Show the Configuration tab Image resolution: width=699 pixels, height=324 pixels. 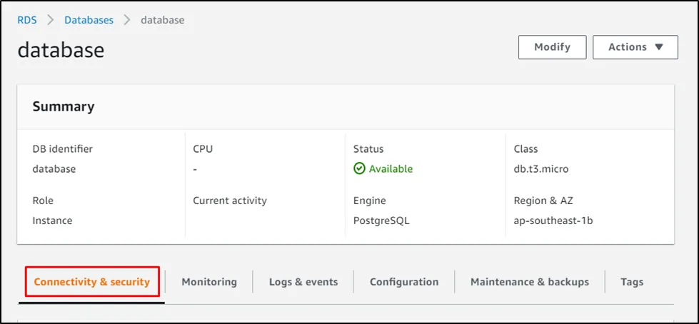coord(404,282)
